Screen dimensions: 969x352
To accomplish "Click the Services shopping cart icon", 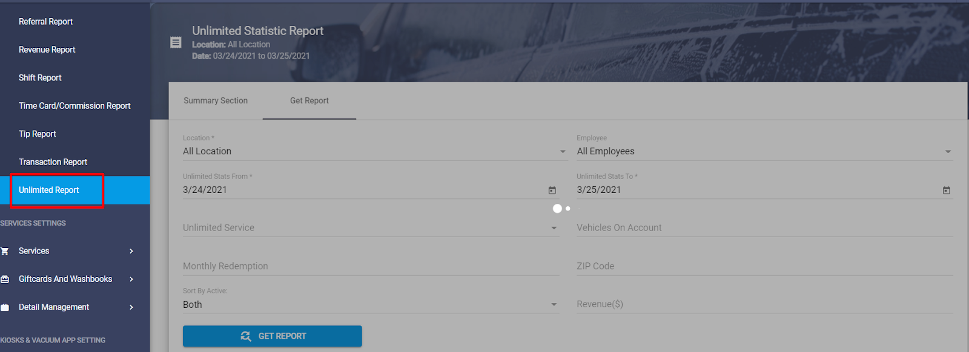I will (x=5, y=251).
